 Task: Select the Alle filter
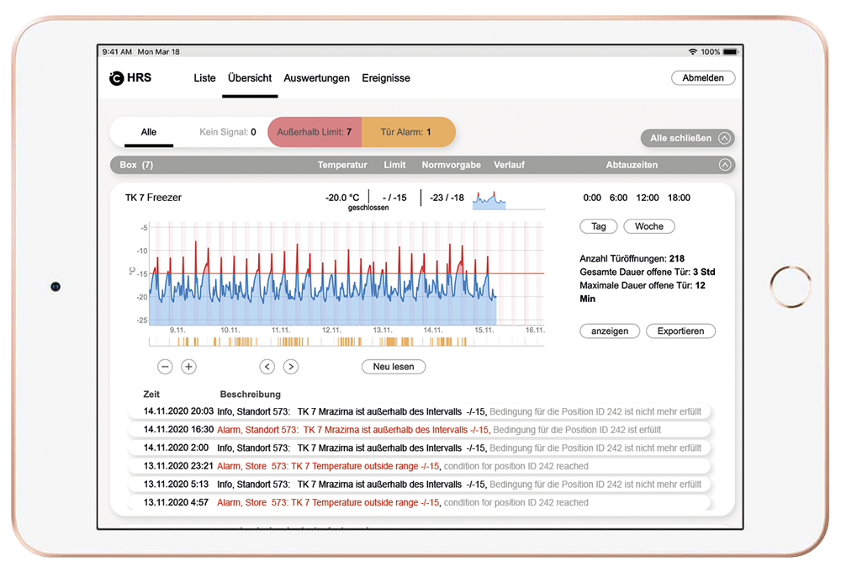pos(149,132)
